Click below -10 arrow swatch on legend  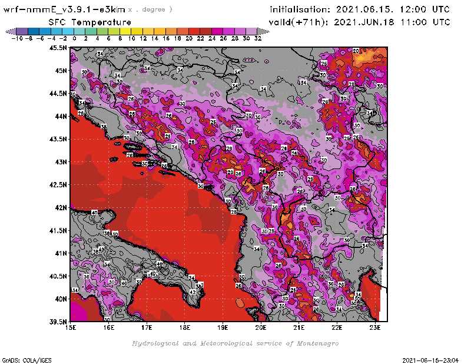[x=11, y=31]
